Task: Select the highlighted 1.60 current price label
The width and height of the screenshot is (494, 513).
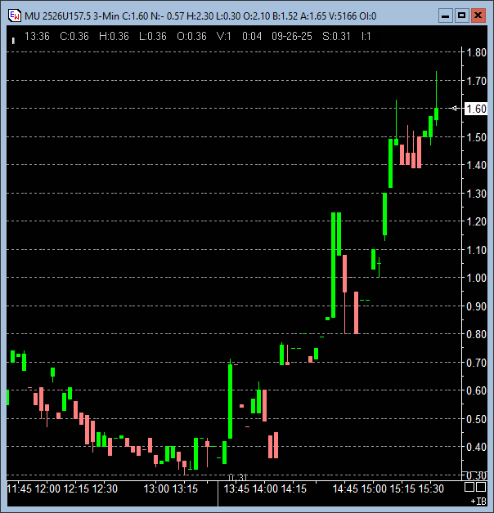Action: [x=476, y=109]
